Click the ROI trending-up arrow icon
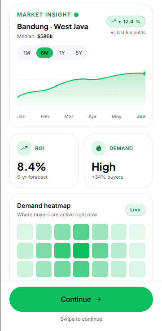Viewport: 162px width, 331px height. (x=24, y=148)
